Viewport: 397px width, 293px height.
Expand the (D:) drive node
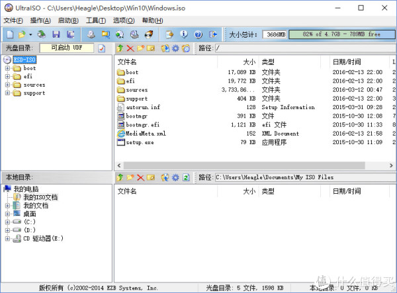[7, 230]
